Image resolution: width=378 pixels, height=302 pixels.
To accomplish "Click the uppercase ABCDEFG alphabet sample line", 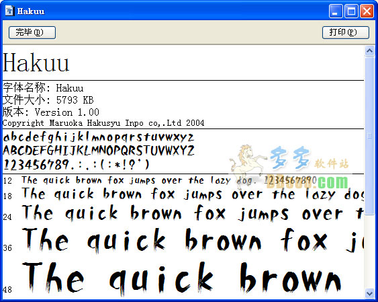I will click(99, 151).
